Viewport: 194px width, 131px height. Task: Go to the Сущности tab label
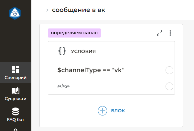[x=16, y=99]
